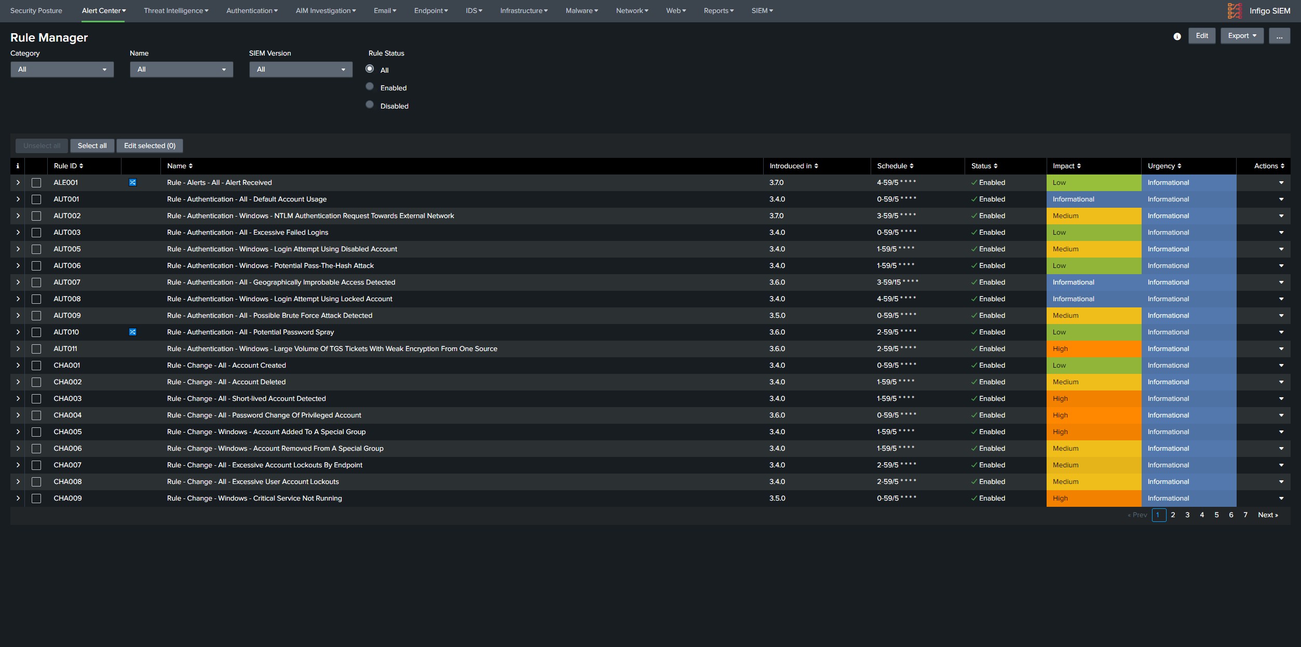Tick the checkbox for rule AUT002
The width and height of the screenshot is (1301, 647).
[x=36, y=216]
